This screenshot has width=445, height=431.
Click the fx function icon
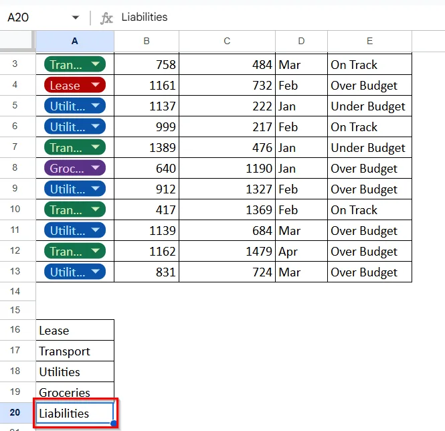(106, 18)
